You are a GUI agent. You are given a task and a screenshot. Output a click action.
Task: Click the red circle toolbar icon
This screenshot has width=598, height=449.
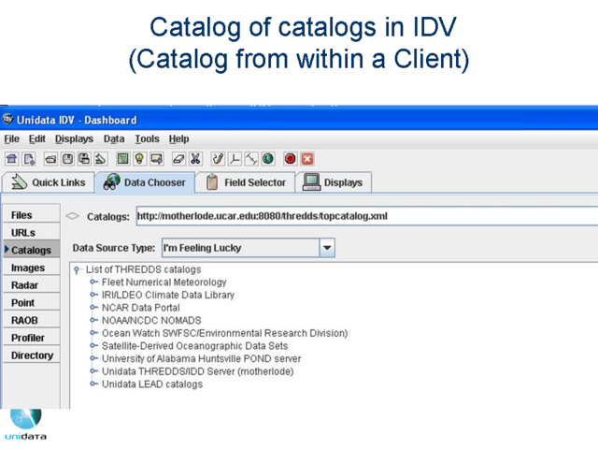tap(291, 159)
